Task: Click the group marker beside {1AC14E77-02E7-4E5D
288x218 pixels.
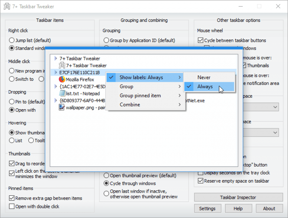Action: click(x=56, y=87)
